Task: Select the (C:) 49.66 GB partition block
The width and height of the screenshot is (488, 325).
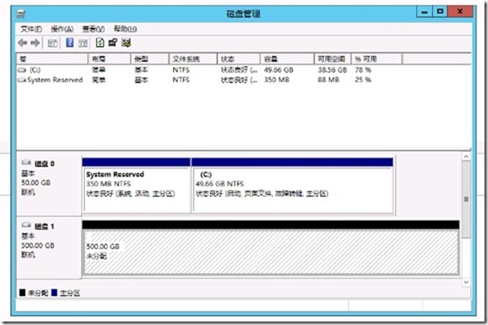Action: 292,186
